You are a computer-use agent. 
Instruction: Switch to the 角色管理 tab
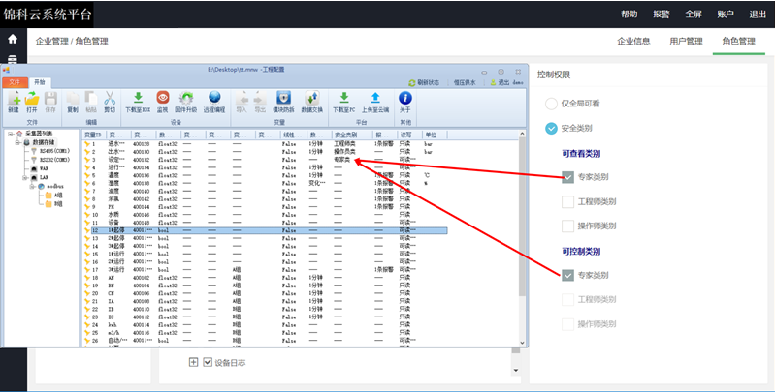coord(738,42)
